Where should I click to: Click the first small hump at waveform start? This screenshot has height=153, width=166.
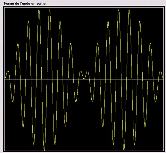8,71
